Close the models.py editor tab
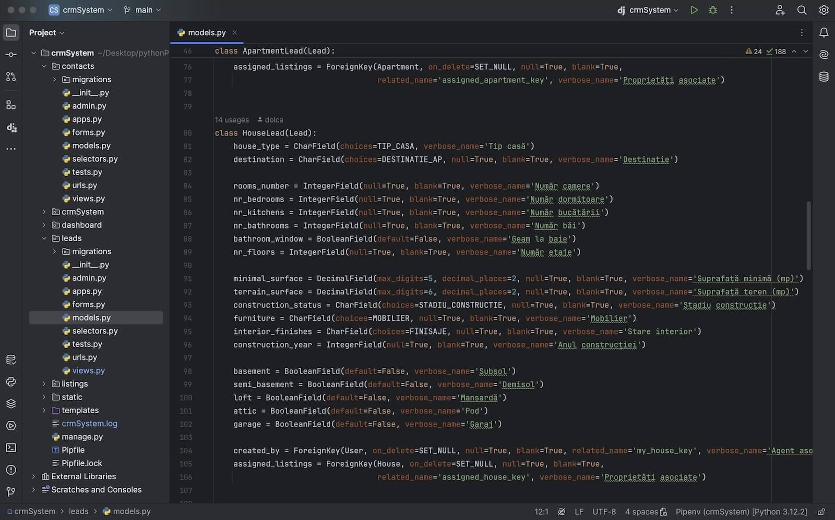The height and width of the screenshot is (520, 835). 235,32
